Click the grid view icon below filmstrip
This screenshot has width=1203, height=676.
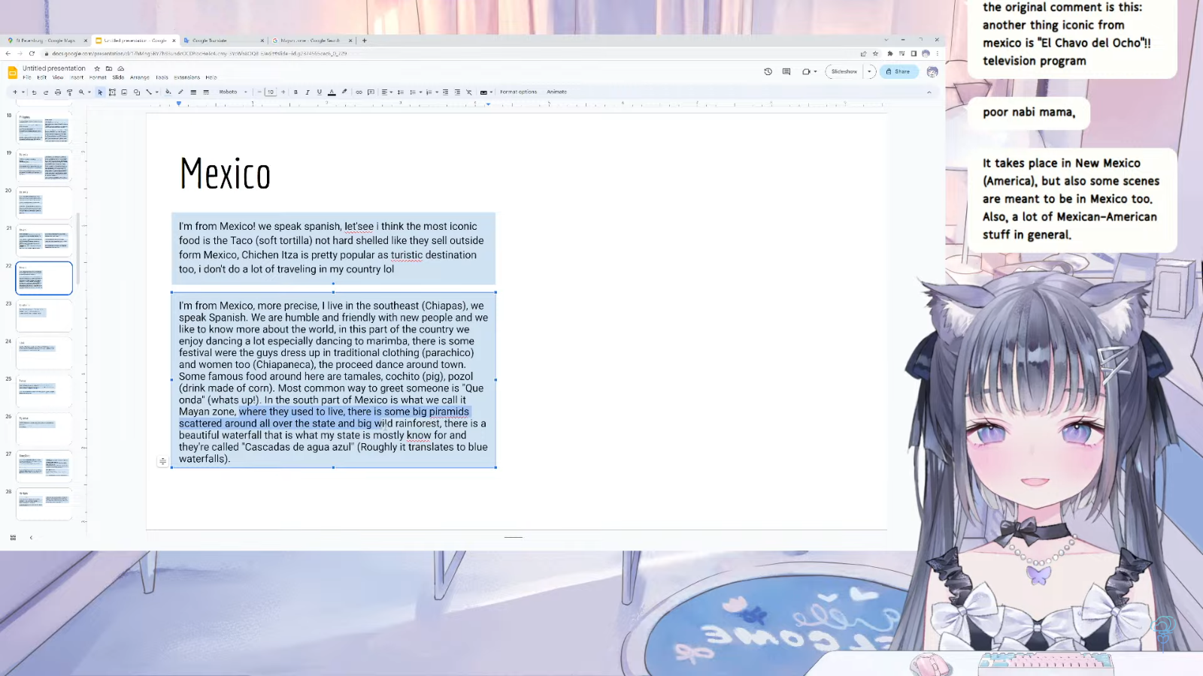click(x=13, y=538)
